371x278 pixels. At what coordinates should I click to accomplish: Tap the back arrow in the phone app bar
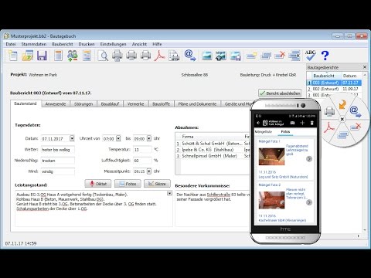pos(258,123)
